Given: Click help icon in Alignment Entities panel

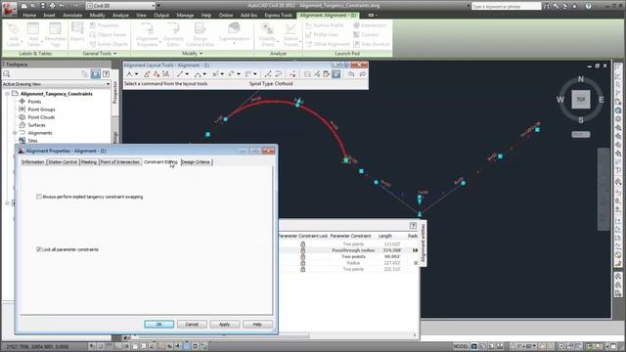Looking at the screenshot, I should [413, 226].
